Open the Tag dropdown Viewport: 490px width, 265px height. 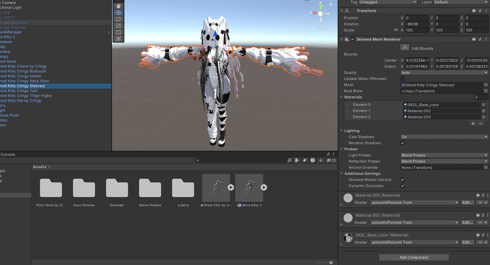click(x=388, y=2)
